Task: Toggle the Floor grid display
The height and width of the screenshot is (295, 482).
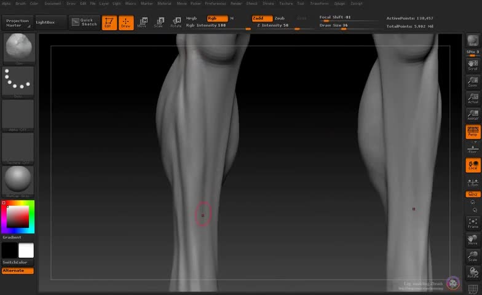Action: pyautogui.click(x=473, y=149)
